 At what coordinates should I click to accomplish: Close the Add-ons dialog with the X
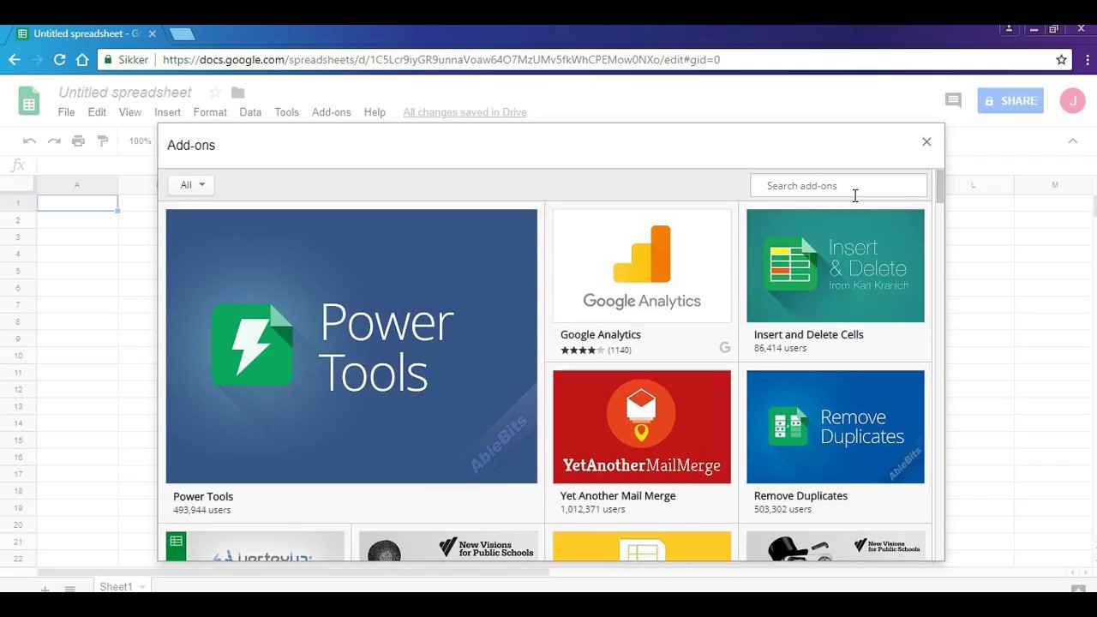click(x=926, y=141)
